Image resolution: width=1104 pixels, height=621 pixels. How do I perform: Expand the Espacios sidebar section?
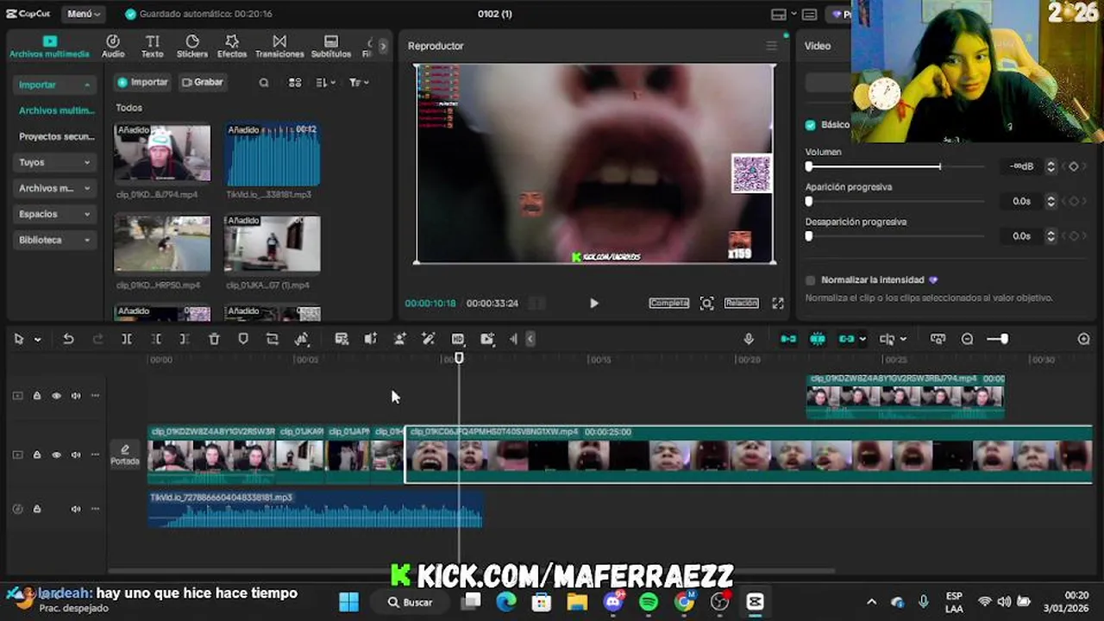[x=54, y=214]
